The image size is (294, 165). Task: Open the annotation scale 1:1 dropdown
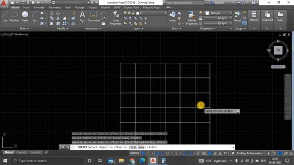pyautogui.click(x=226, y=153)
